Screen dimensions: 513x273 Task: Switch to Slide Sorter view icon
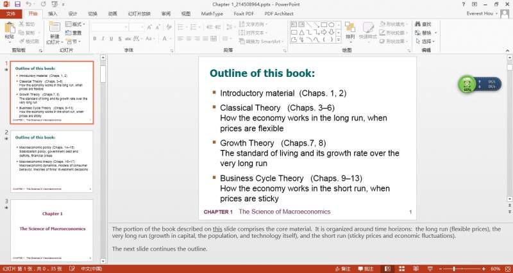[x=403, y=269]
